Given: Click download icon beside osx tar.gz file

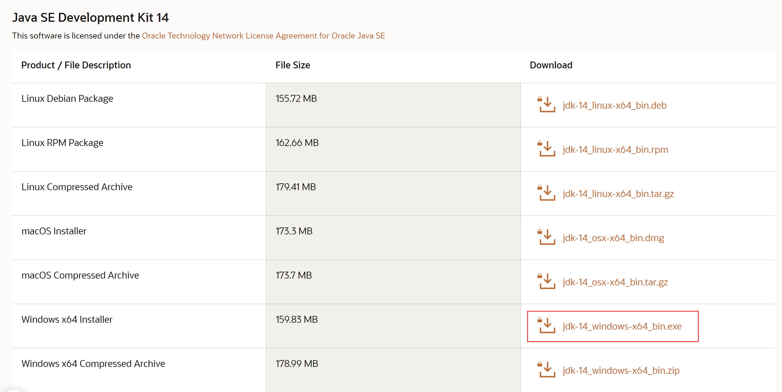Looking at the screenshot, I should click(x=547, y=282).
